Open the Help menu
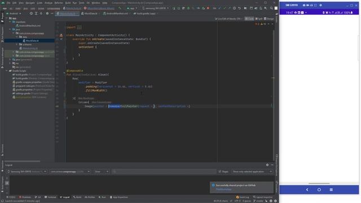 tap(105, 3)
